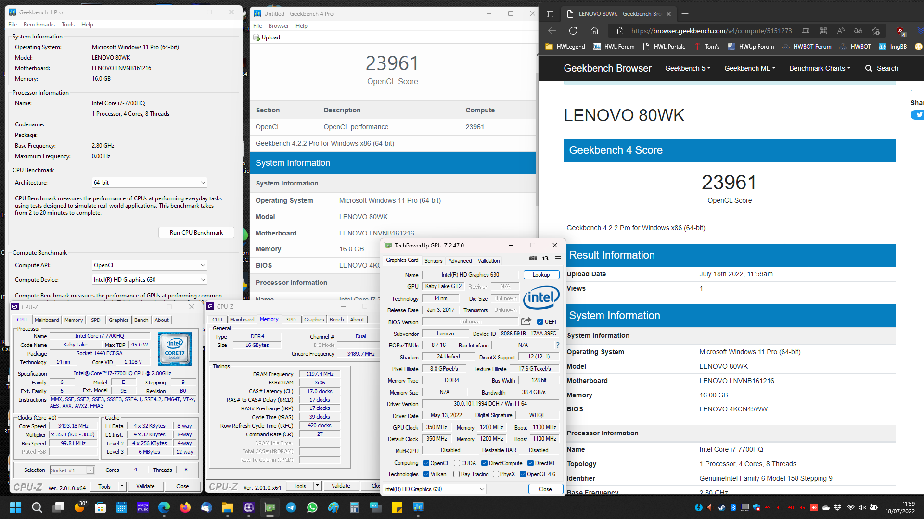Click the Bluetooth tray icon
This screenshot has width=924, height=519.
pyautogui.click(x=733, y=507)
